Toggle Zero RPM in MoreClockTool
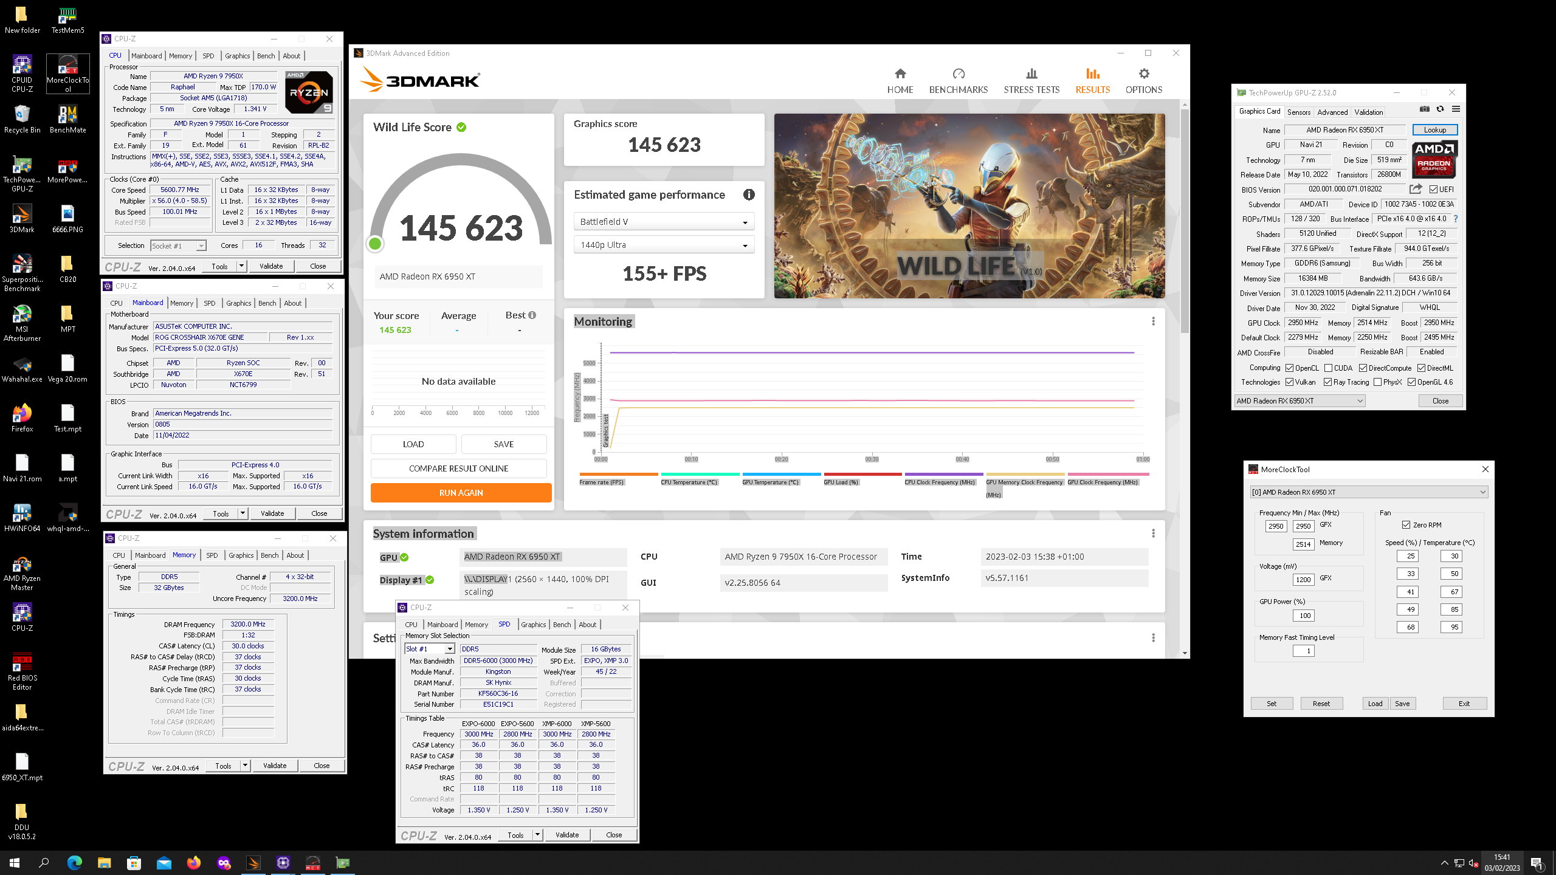 1406,525
